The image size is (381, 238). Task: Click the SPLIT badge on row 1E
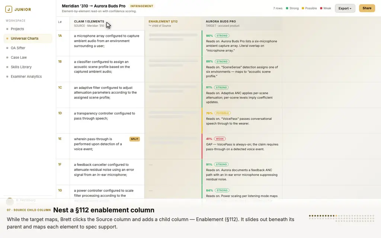click(134, 139)
